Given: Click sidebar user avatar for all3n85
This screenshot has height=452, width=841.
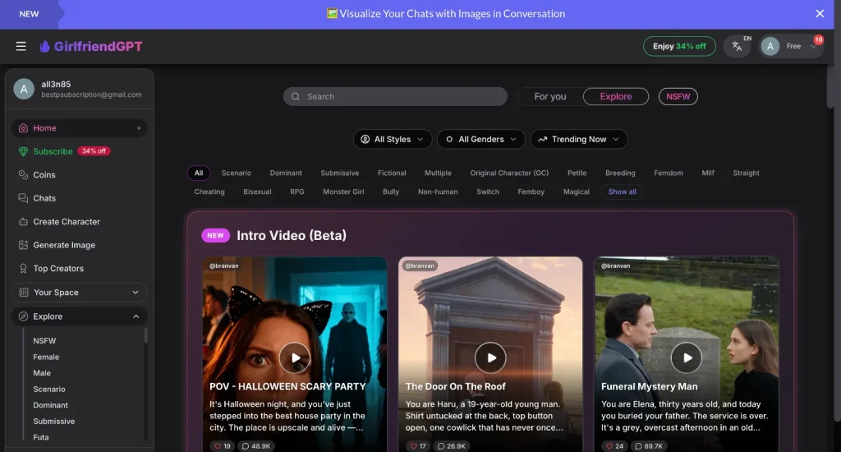Looking at the screenshot, I should 24,89.
